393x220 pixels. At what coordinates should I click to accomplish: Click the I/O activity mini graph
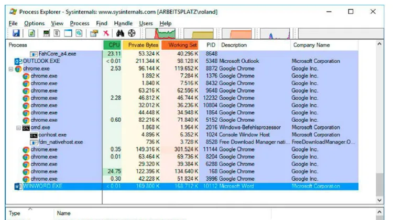[x=275, y=33]
